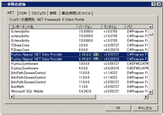
Task: Sort by コンポーネント名 column header
Action: coord(43,27)
